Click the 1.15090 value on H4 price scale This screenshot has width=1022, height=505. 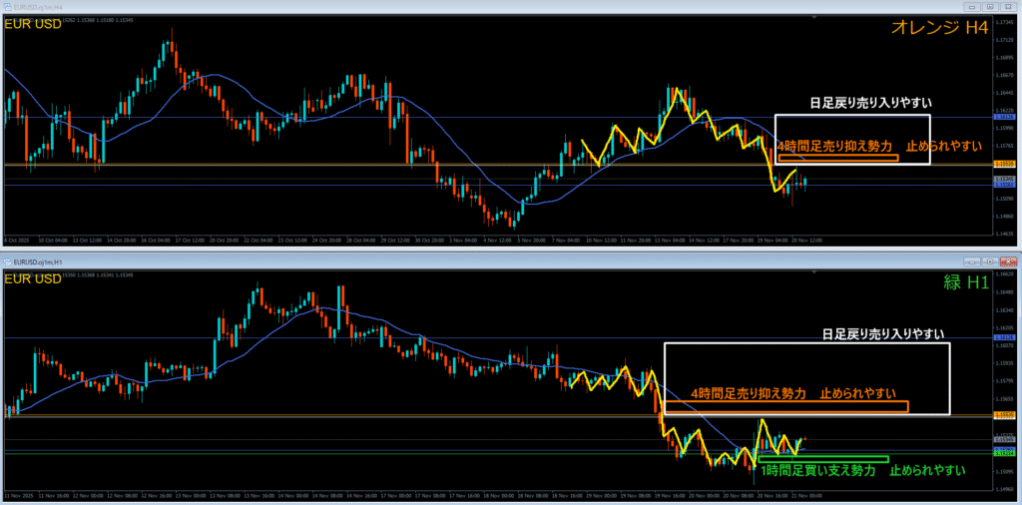(x=1003, y=199)
